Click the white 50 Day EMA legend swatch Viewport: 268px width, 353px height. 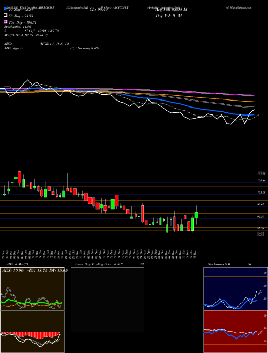pyautogui.click(x=5, y=16)
